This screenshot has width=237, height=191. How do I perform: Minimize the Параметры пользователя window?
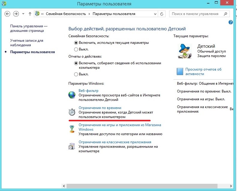[x=208, y=3]
